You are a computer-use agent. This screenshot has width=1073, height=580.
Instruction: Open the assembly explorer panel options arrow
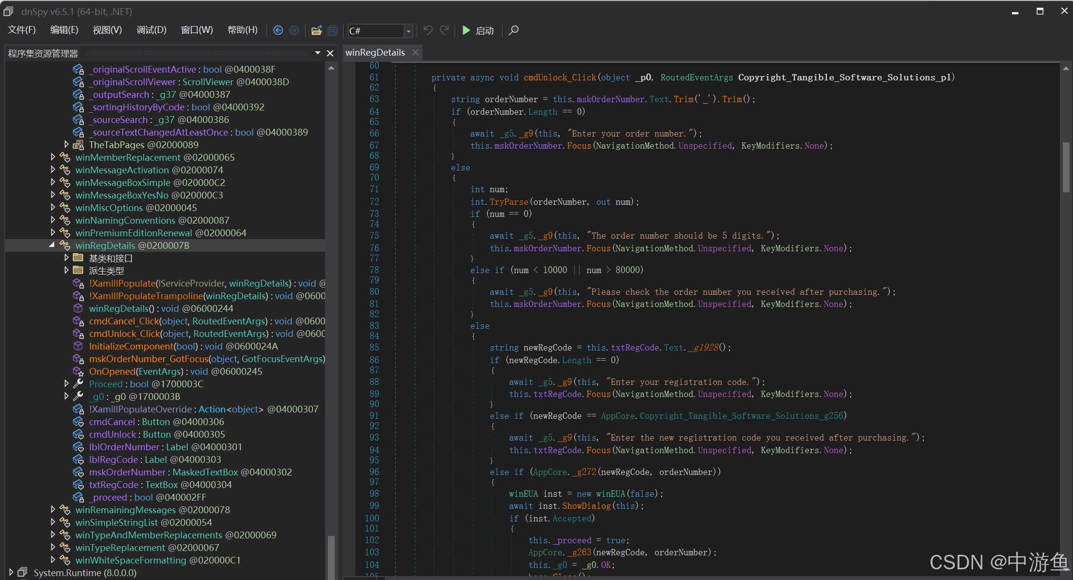(318, 53)
